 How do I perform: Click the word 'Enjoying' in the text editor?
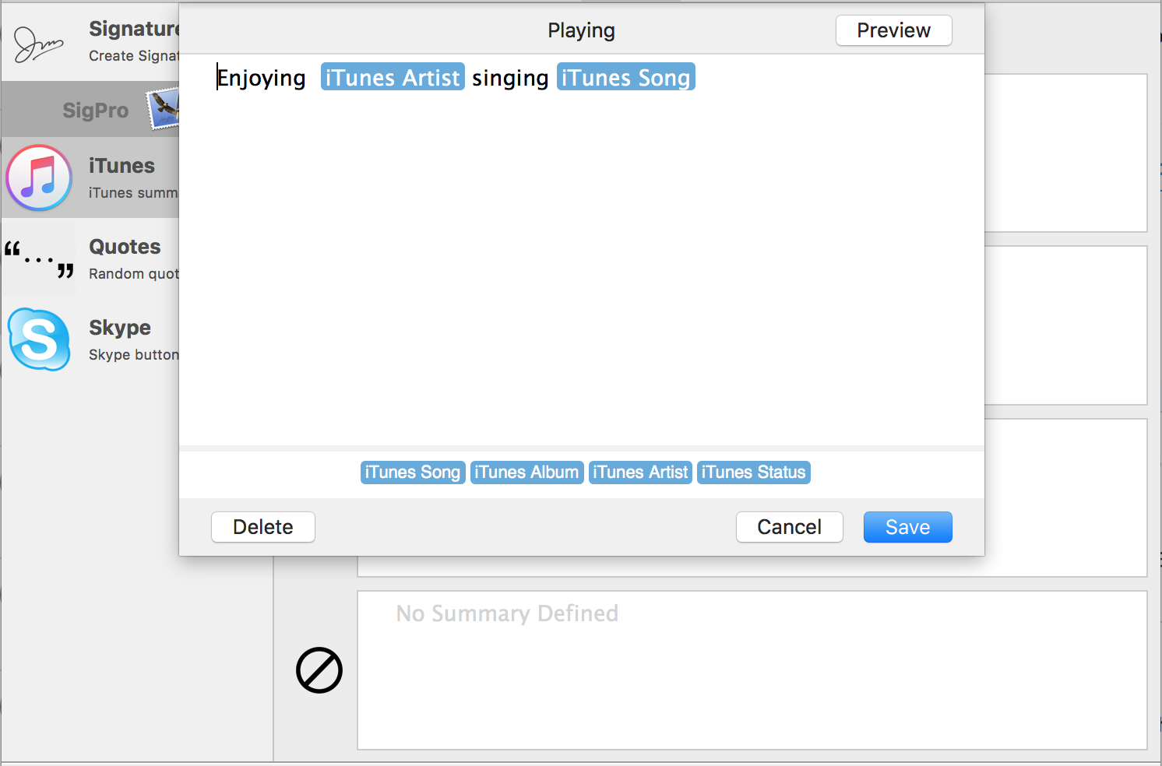(261, 78)
